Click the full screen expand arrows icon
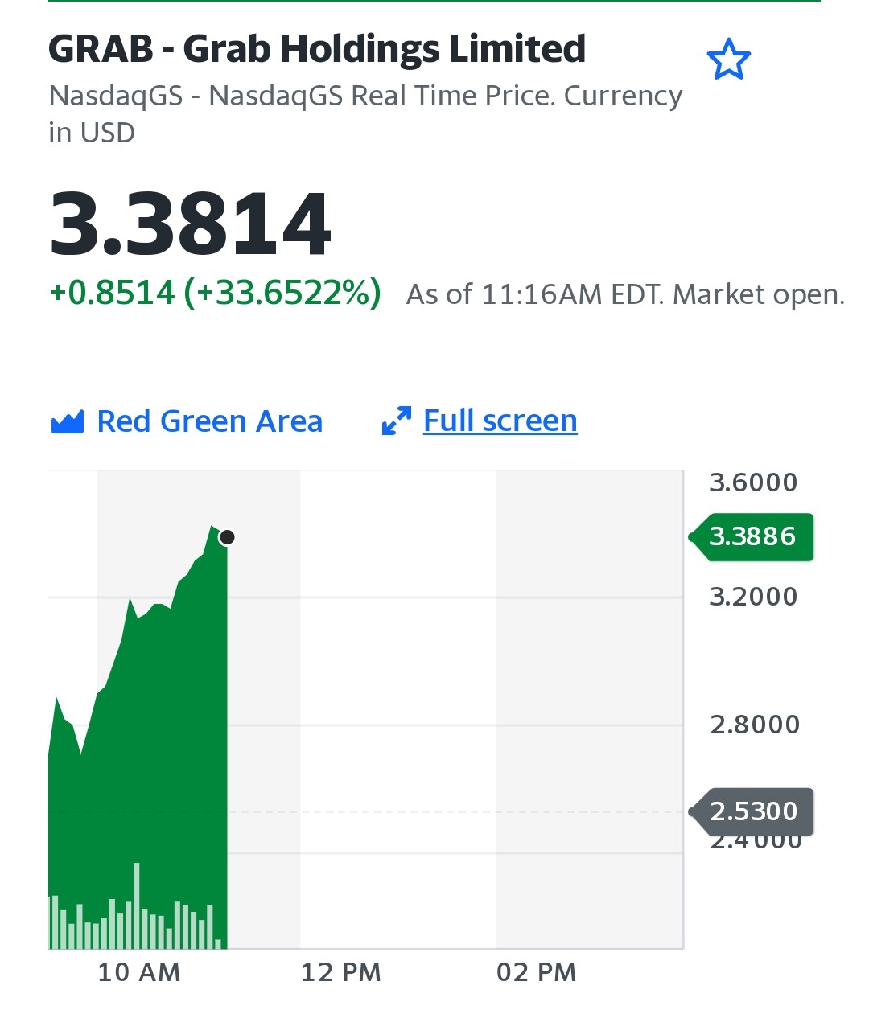Screen dimensions: 869x1010 pyautogui.click(x=397, y=421)
